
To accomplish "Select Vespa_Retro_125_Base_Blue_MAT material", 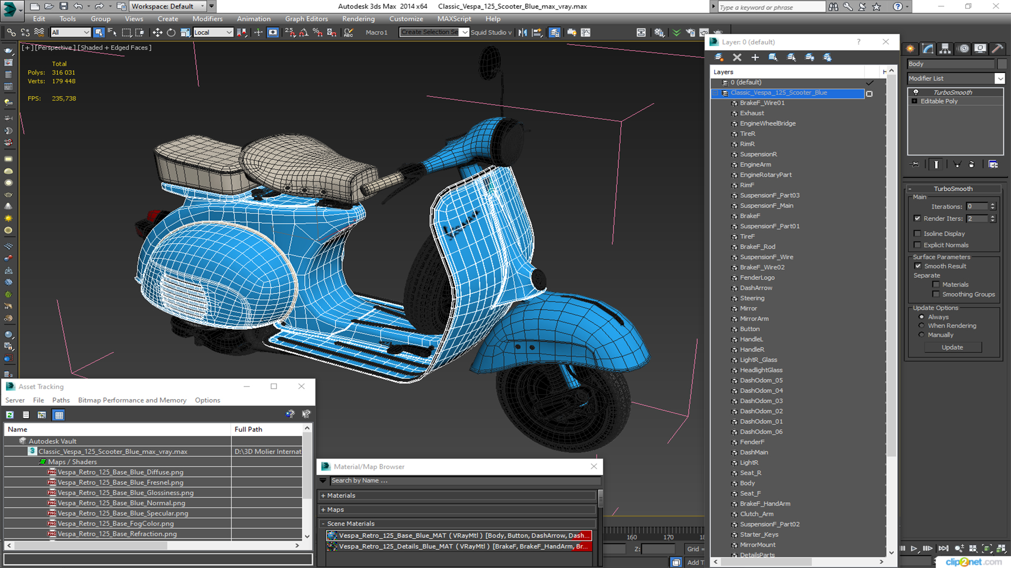I will coord(459,535).
